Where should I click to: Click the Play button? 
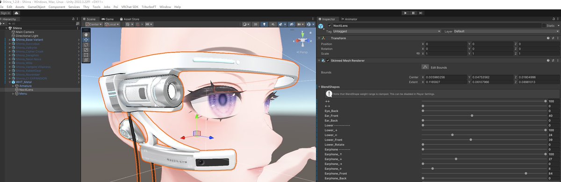point(405,13)
